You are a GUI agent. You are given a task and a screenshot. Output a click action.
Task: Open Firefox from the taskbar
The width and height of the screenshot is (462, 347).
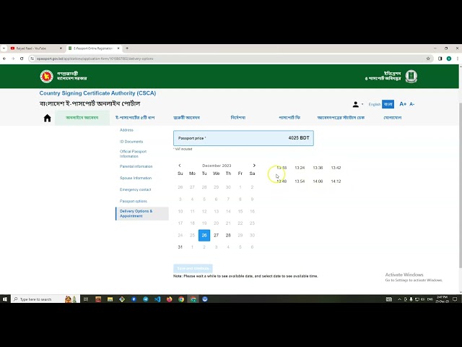[x=169, y=299]
